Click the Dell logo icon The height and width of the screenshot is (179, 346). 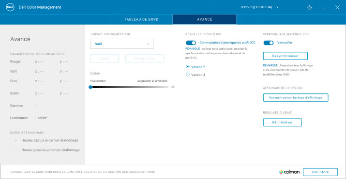pyautogui.click(x=10, y=7)
